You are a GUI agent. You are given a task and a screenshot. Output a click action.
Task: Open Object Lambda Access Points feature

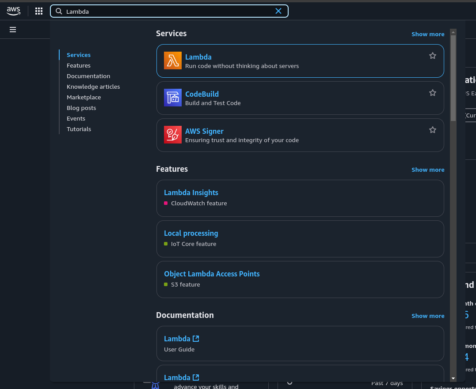pos(212,274)
